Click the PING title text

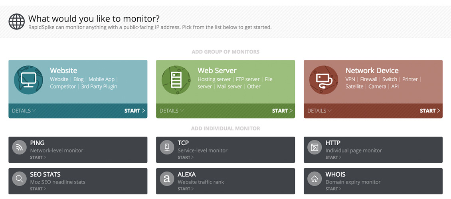point(37,143)
